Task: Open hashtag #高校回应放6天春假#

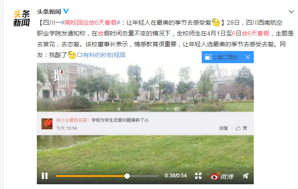Action: 91,23
